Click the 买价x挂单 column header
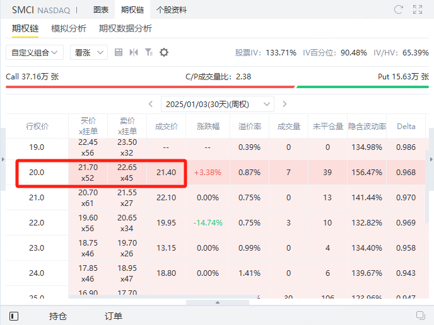434x325 pixels. pos(88,126)
